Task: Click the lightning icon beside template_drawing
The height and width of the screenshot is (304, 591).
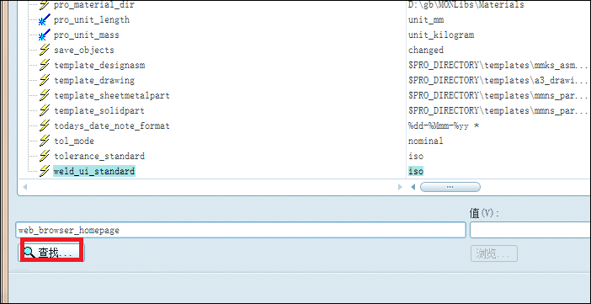Action: (x=45, y=80)
